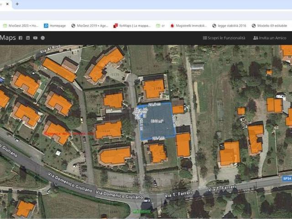Image resolution: width=292 pixels, height=219 pixels.
Task: Click Invita un Amico
Action: click(x=270, y=38)
